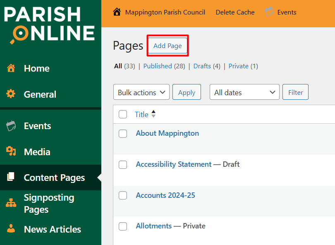This screenshot has width=335, height=245.
Task: Open General settings gear icon
Action: coord(11,94)
